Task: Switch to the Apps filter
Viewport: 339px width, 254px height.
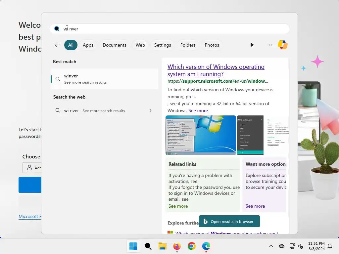Action: 88,45
